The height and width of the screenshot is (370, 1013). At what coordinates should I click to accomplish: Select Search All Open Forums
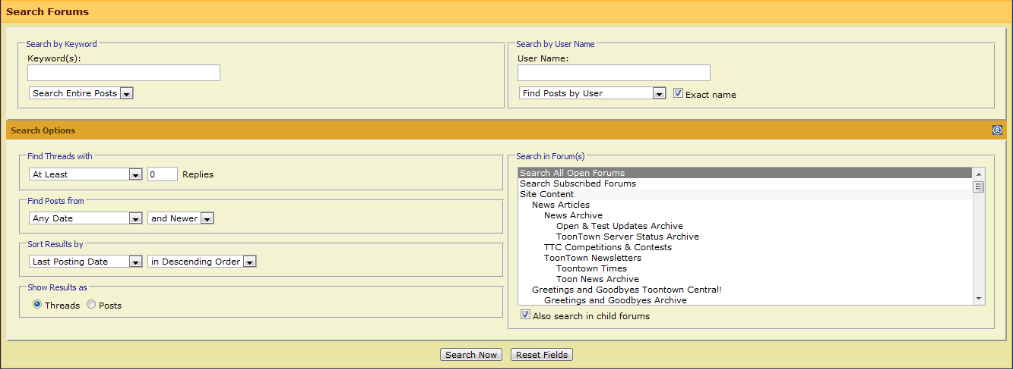tap(745, 173)
